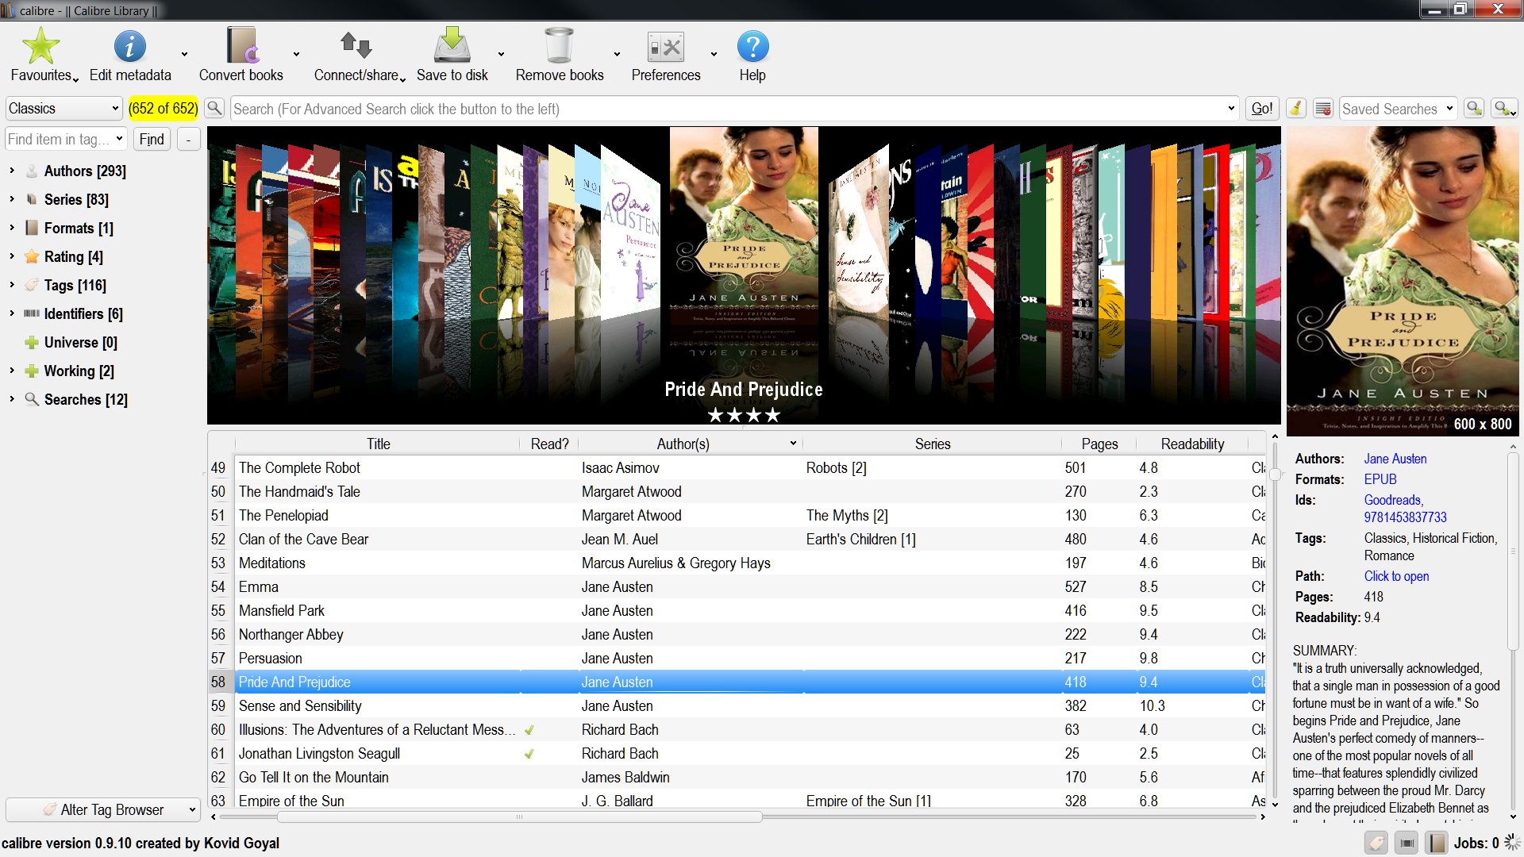Click the Edit metadata icon

pyautogui.click(x=129, y=48)
